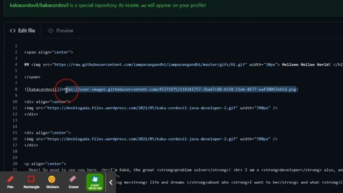
Task: Click the wordpress gif URL on line 11
Action: [x=142, y=108]
